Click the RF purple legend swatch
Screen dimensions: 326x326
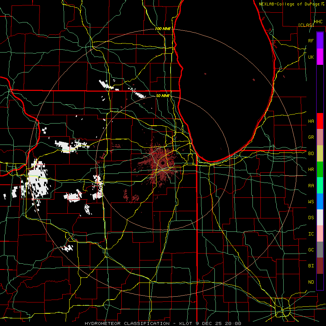click(320, 41)
